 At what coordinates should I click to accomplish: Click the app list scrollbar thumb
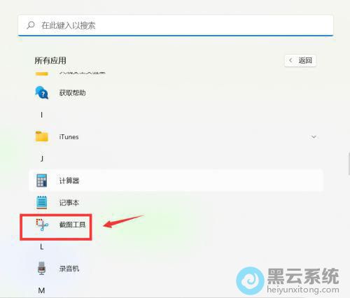coord(349,164)
